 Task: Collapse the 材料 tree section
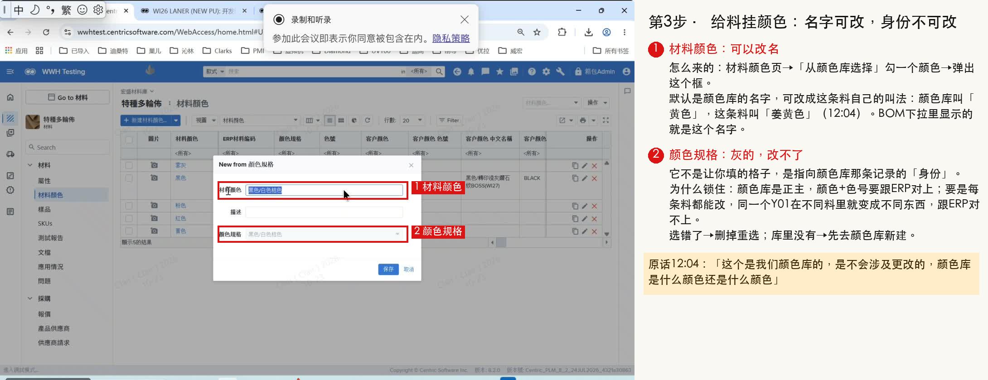(x=30, y=165)
